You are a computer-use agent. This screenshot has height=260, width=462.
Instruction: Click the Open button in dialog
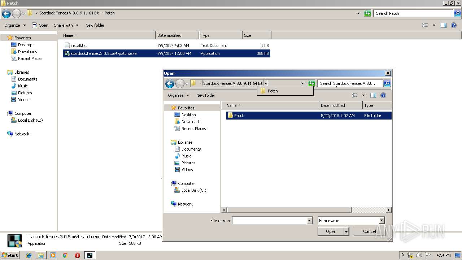331,231
